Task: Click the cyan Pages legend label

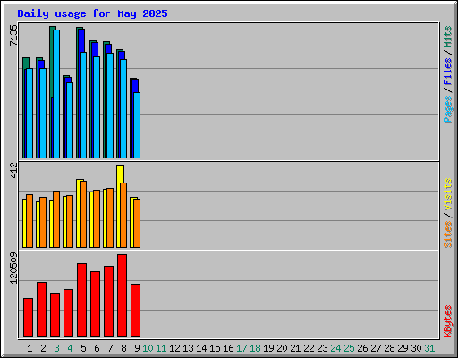Action: (448, 109)
